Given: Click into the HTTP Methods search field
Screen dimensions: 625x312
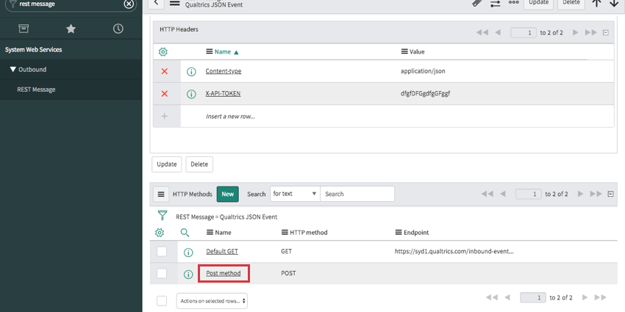Looking at the screenshot, I should pos(357,194).
